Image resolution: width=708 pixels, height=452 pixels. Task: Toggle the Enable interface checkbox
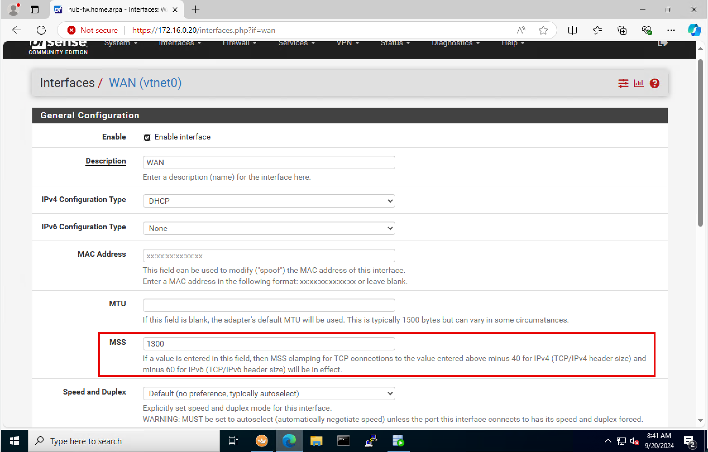[x=147, y=137]
